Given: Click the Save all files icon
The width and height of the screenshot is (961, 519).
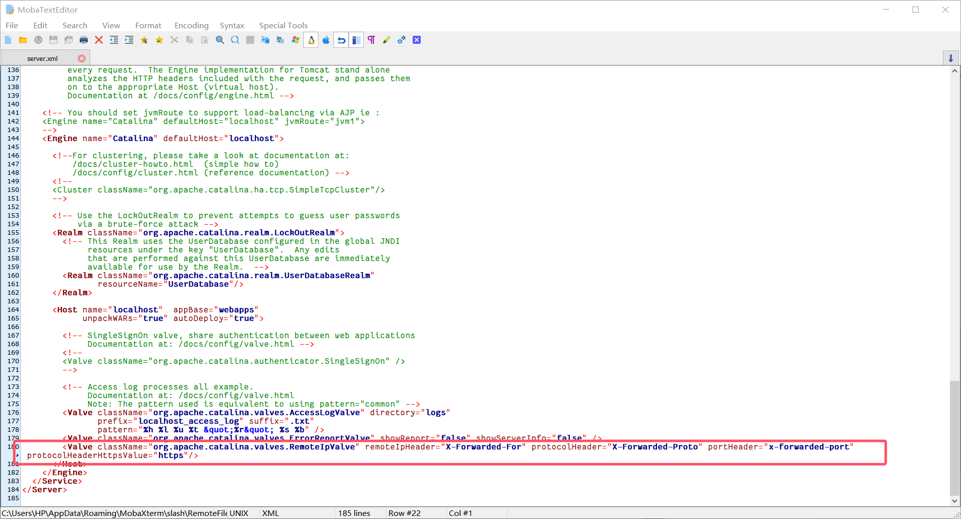Looking at the screenshot, I should coord(69,40).
